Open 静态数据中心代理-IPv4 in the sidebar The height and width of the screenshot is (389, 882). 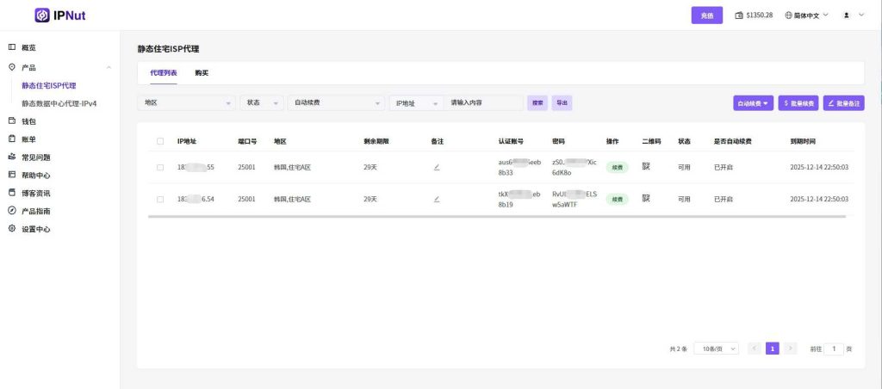click(60, 103)
